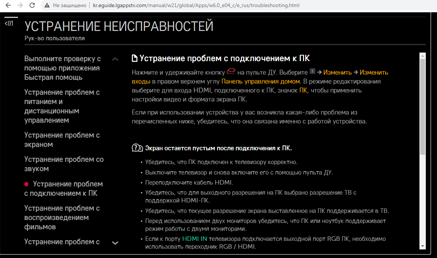Click the browser forward arrow
The image size is (437, 258).
point(20,6)
